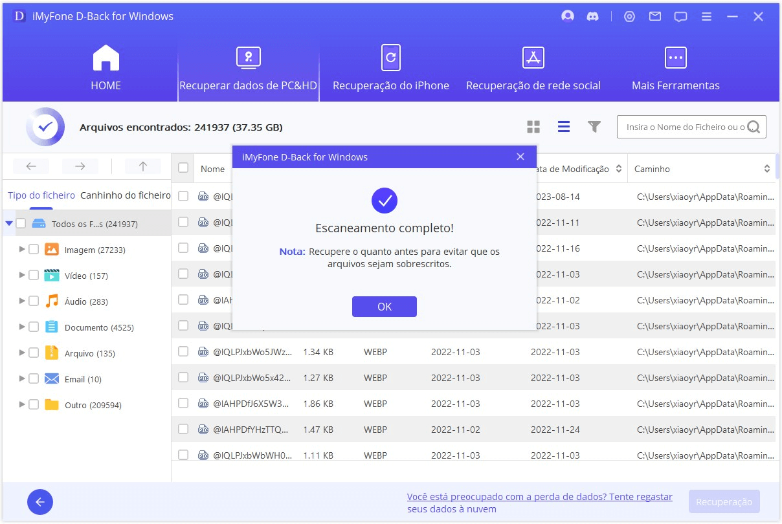This screenshot has width=782, height=524.
Task: Open the cloud data backup link
Action: pyautogui.click(x=540, y=503)
